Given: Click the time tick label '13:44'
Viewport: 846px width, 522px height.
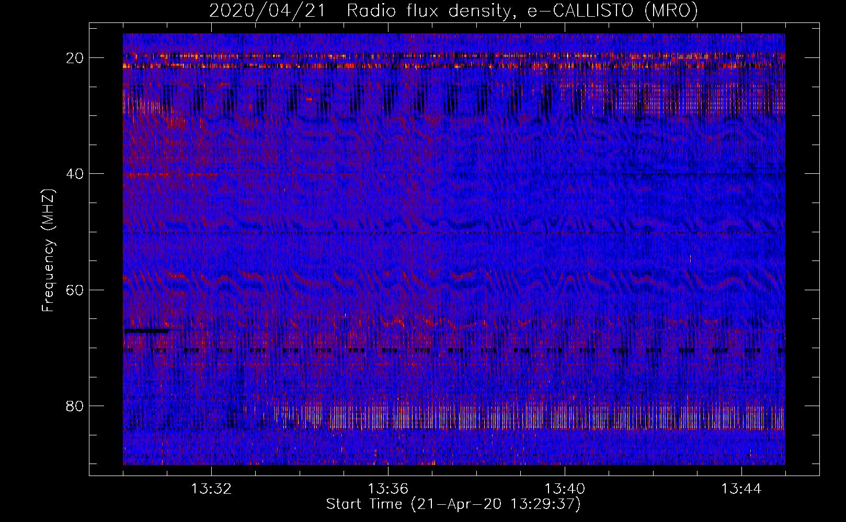Looking at the screenshot, I should point(741,489).
